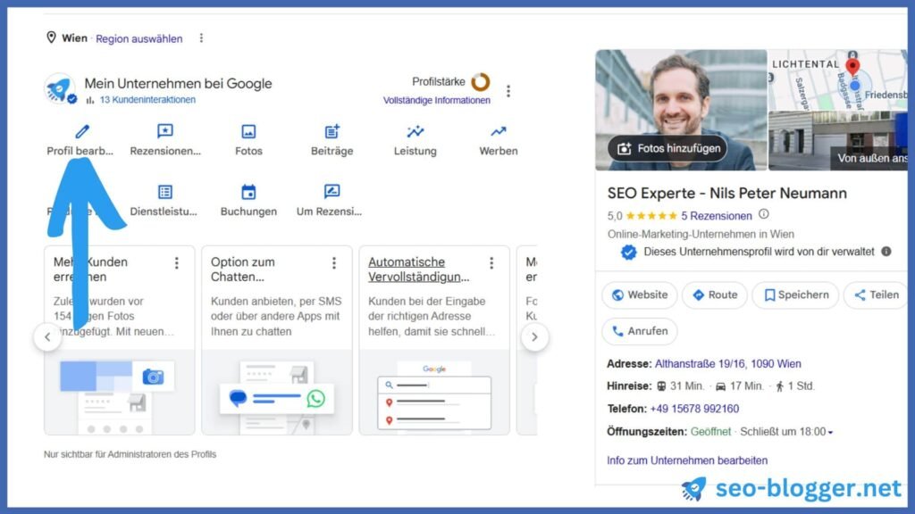This screenshot has width=915, height=514.
Task: Open 5 Rezensionen link
Action: 717,216
